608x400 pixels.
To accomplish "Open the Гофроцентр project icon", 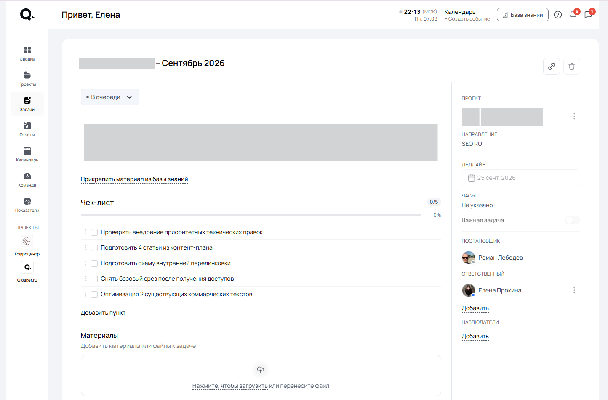I will tap(27, 241).
